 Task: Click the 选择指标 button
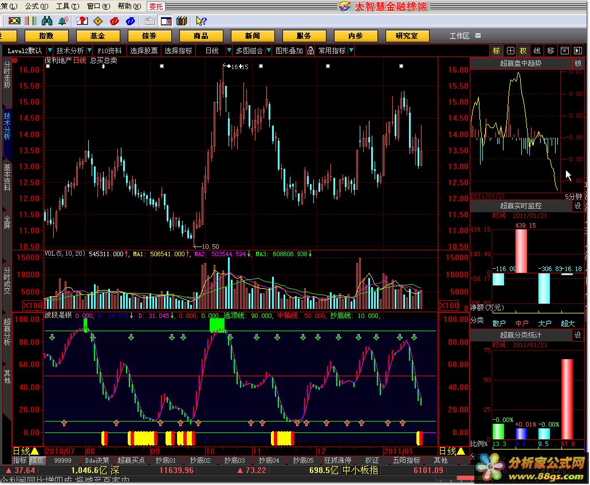pos(178,50)
